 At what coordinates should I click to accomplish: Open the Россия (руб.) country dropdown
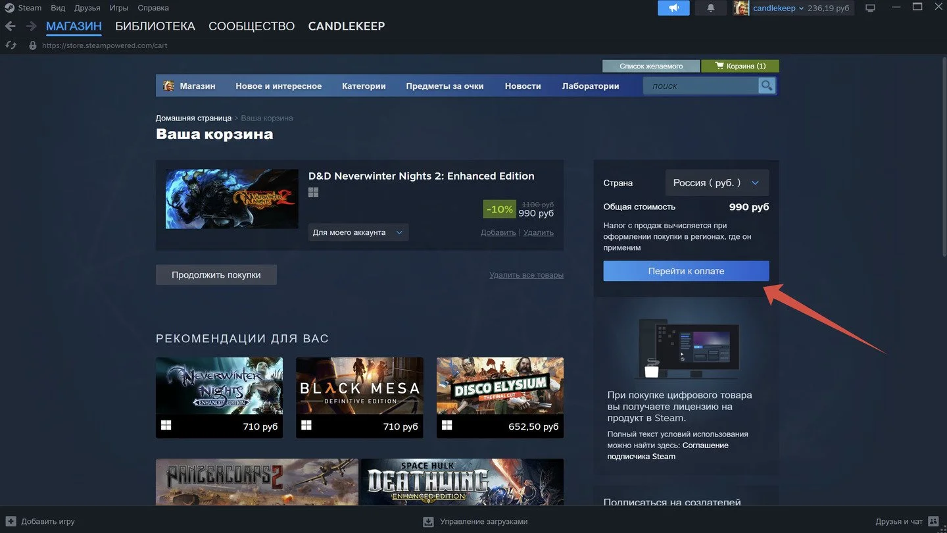(x=717, y=183)
